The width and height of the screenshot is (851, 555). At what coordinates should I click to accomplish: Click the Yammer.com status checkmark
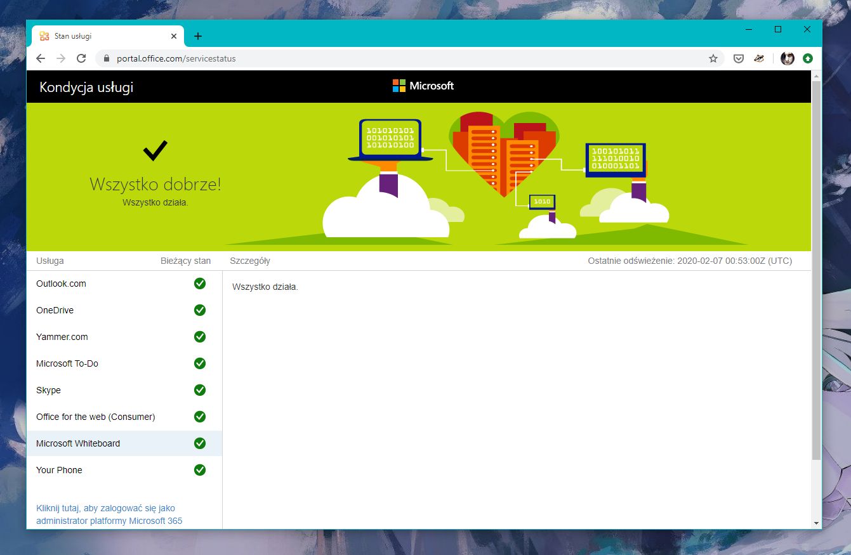coord(200,337)
